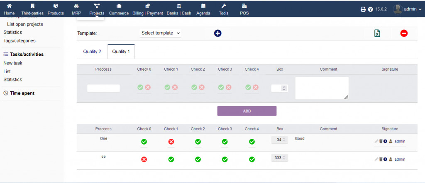Select the green check for Check 0
This screenshot has height=183, width=425.
pos(140,87)
